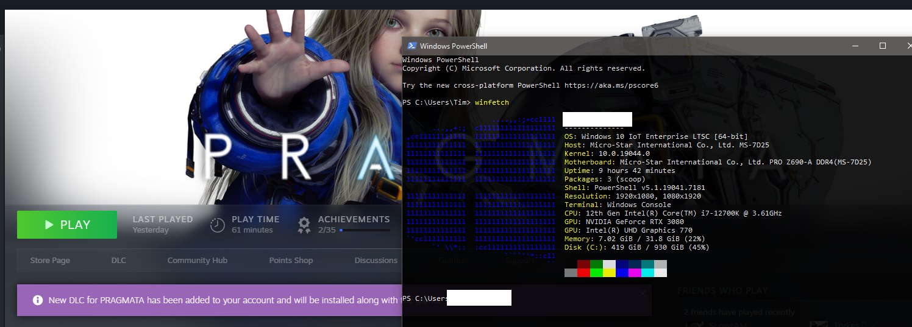Screen dimensions: 912x327
Task: Click the OS line showing Windows 10 IoT Enterprise
Action: [656, 136]
